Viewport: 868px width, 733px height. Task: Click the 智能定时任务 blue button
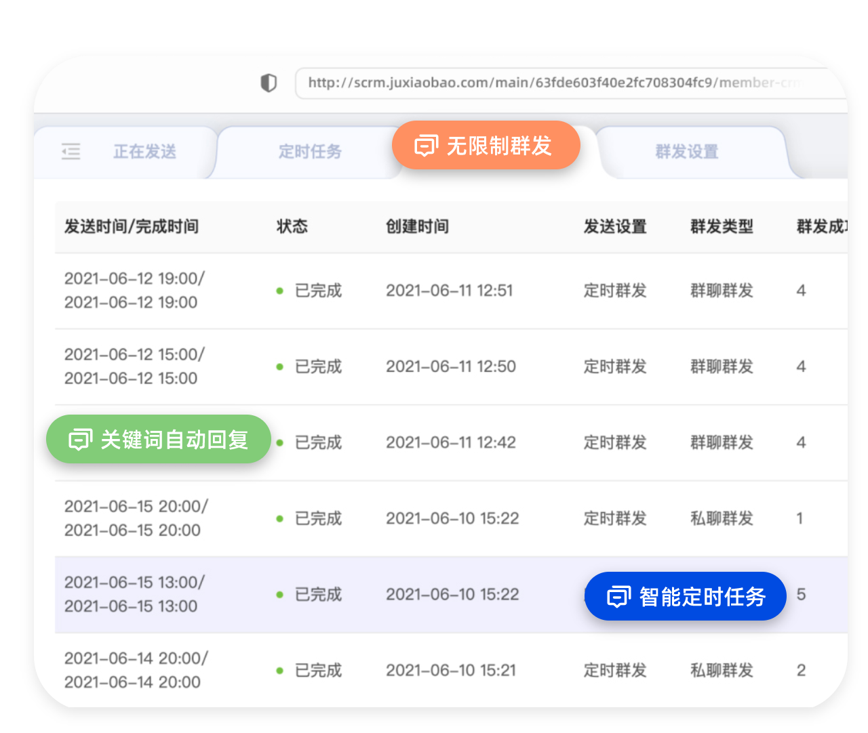pos(702,597)
